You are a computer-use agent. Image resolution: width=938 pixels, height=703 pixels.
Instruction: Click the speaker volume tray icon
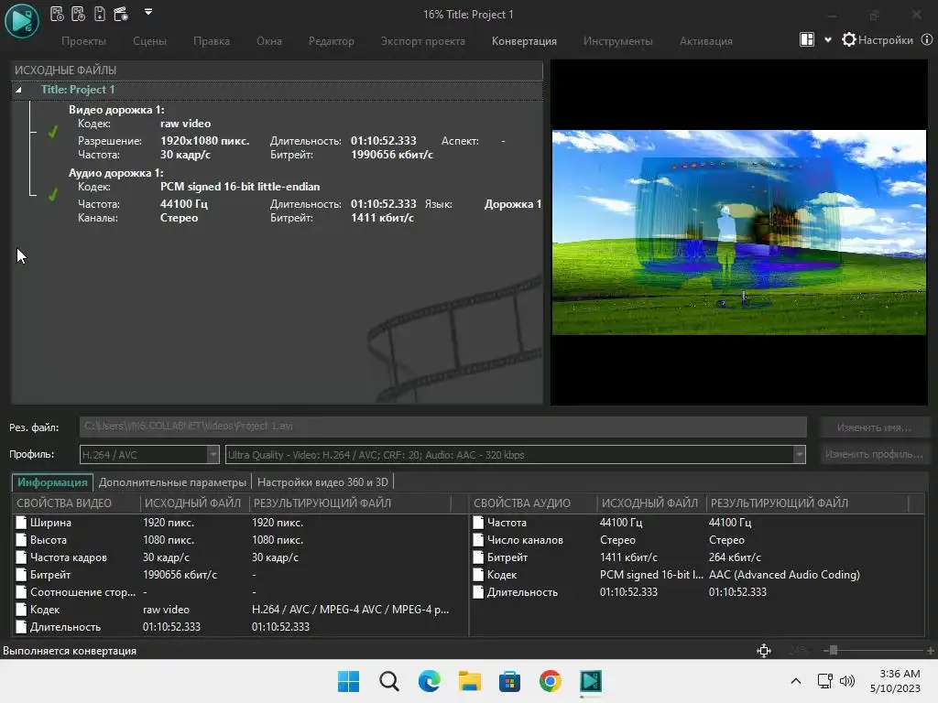[847, 681]
